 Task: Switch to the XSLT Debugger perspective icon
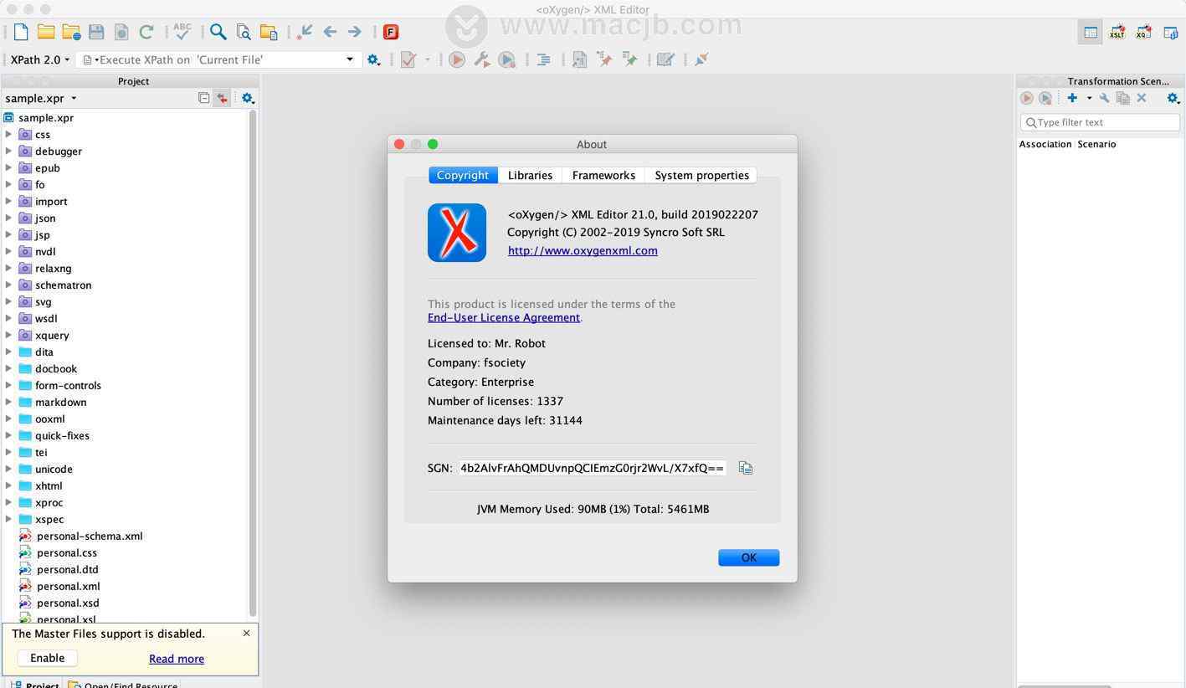[1117, 33]
